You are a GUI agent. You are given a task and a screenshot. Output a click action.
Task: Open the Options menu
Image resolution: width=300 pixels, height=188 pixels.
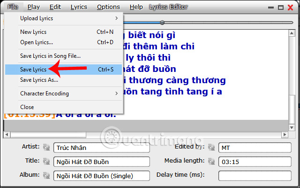(x=108, y=7)
